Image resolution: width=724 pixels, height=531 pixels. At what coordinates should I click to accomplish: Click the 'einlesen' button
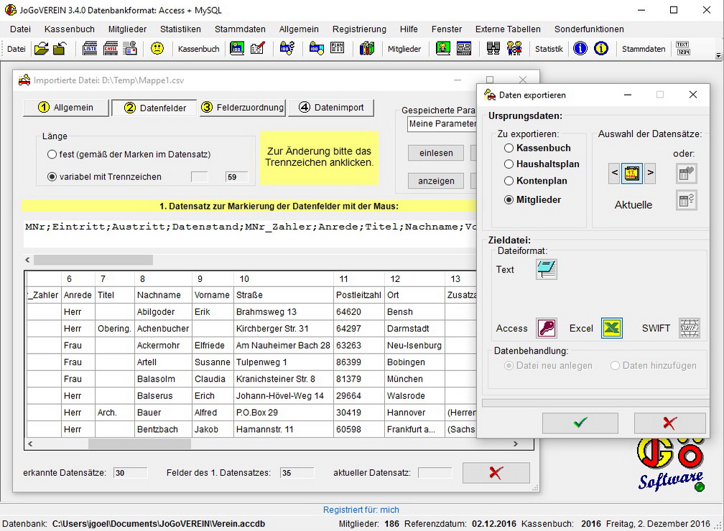point(436,153)
